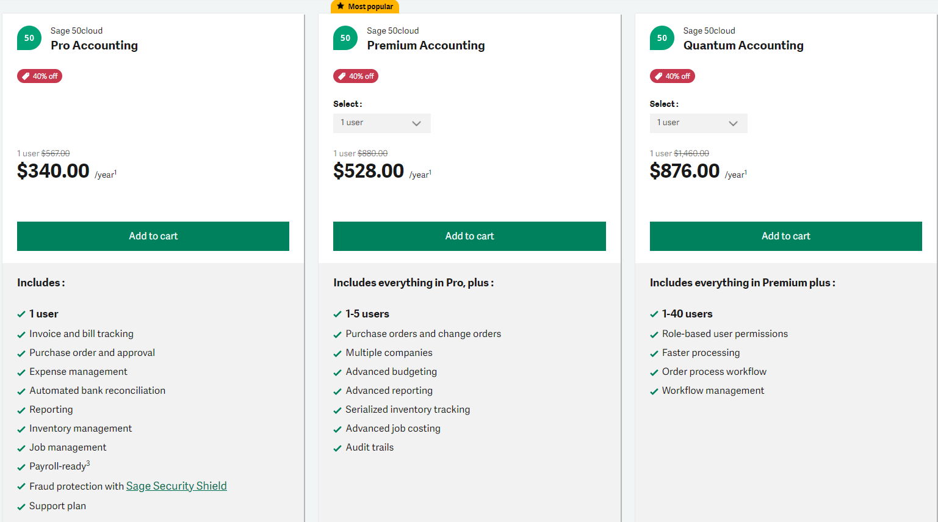Open the Sage Security Shield link

coord(176,486)
